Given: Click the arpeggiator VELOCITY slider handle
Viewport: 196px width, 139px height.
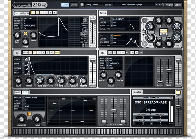Looking at the screenshot, I should (x=114, y=111).
